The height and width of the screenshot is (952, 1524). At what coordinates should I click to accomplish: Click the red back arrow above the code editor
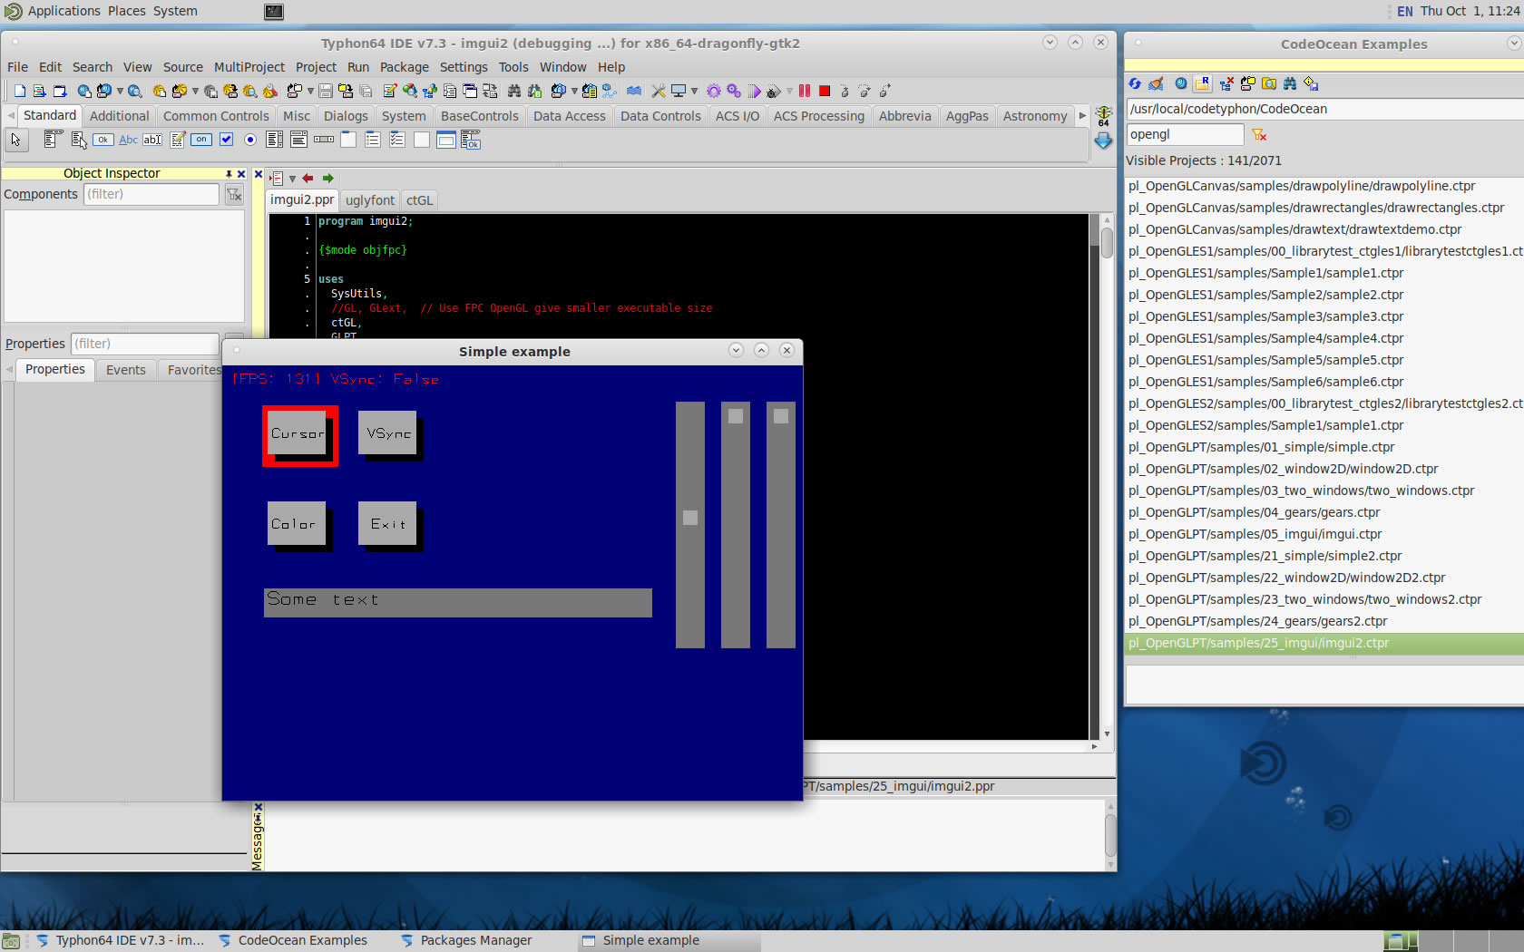pos(308,179)
